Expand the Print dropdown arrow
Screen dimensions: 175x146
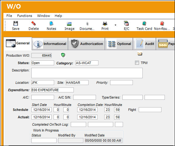click(115, 25)
